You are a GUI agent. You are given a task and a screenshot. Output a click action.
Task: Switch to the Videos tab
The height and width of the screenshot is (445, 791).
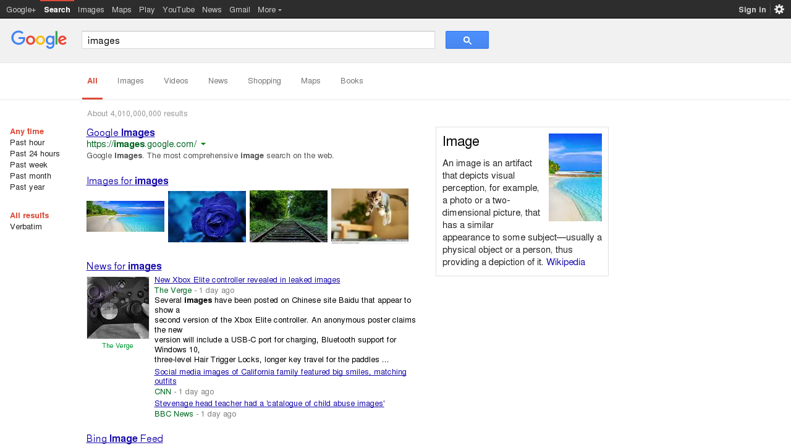176,81
